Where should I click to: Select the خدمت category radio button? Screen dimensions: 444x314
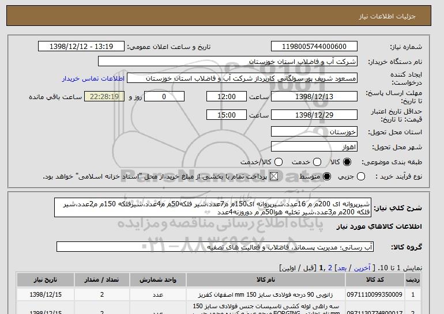point(317,162)
